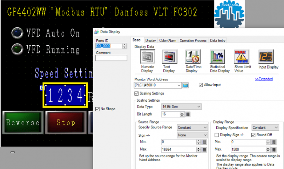This screenshot has width=284, height=169.
Task: Open the Data Entry tab
Action: pos(217,40)
